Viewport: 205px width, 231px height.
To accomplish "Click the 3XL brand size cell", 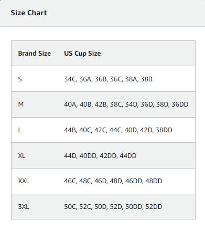I will click(24, 207).
